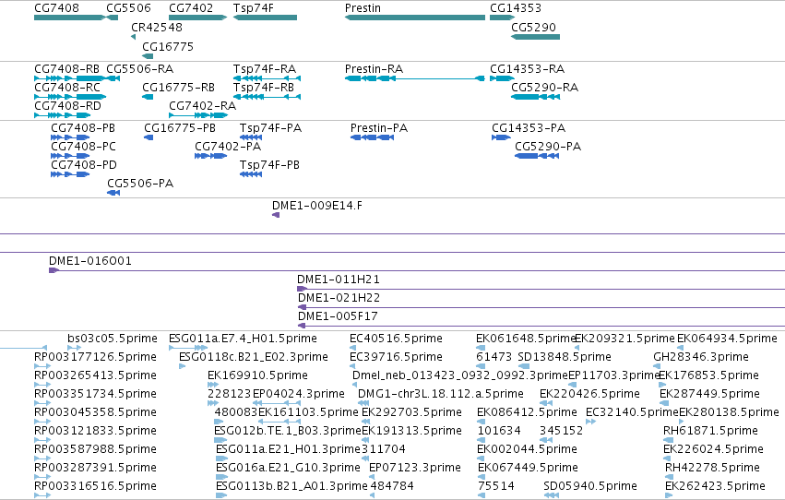
Task: Click the Tsp74F-RA transcript label
Action: 265,69
